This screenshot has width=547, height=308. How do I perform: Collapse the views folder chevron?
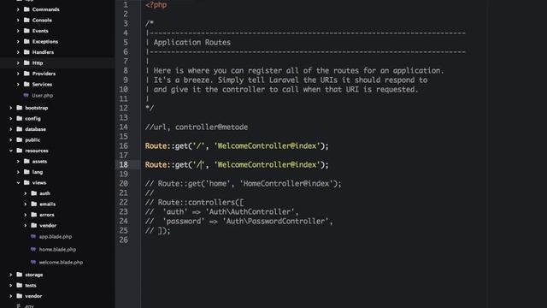[x=18, y=182]
